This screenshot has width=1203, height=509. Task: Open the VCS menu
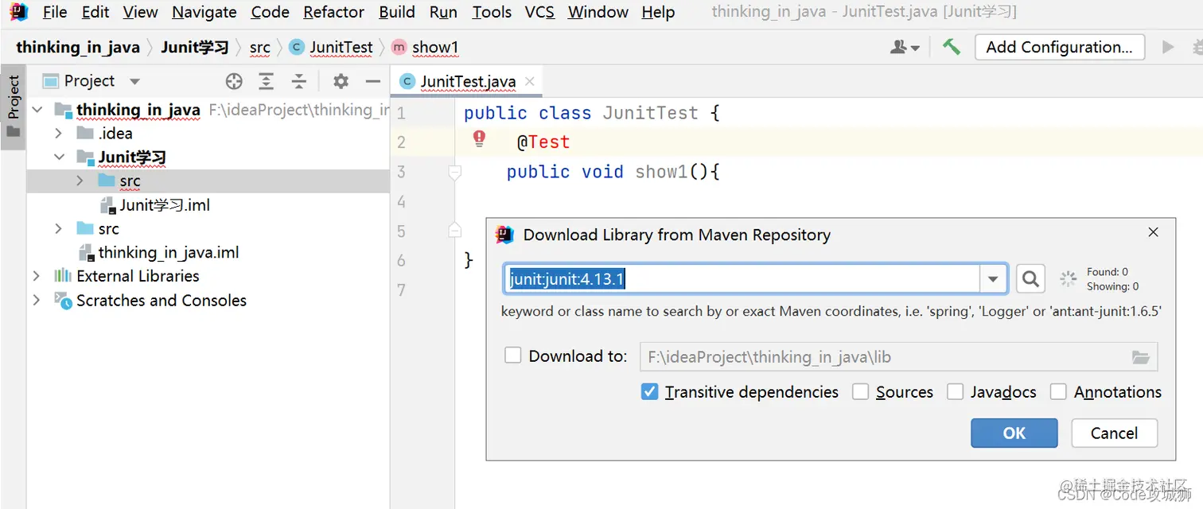pyautogui.click(x=540, y=12)
